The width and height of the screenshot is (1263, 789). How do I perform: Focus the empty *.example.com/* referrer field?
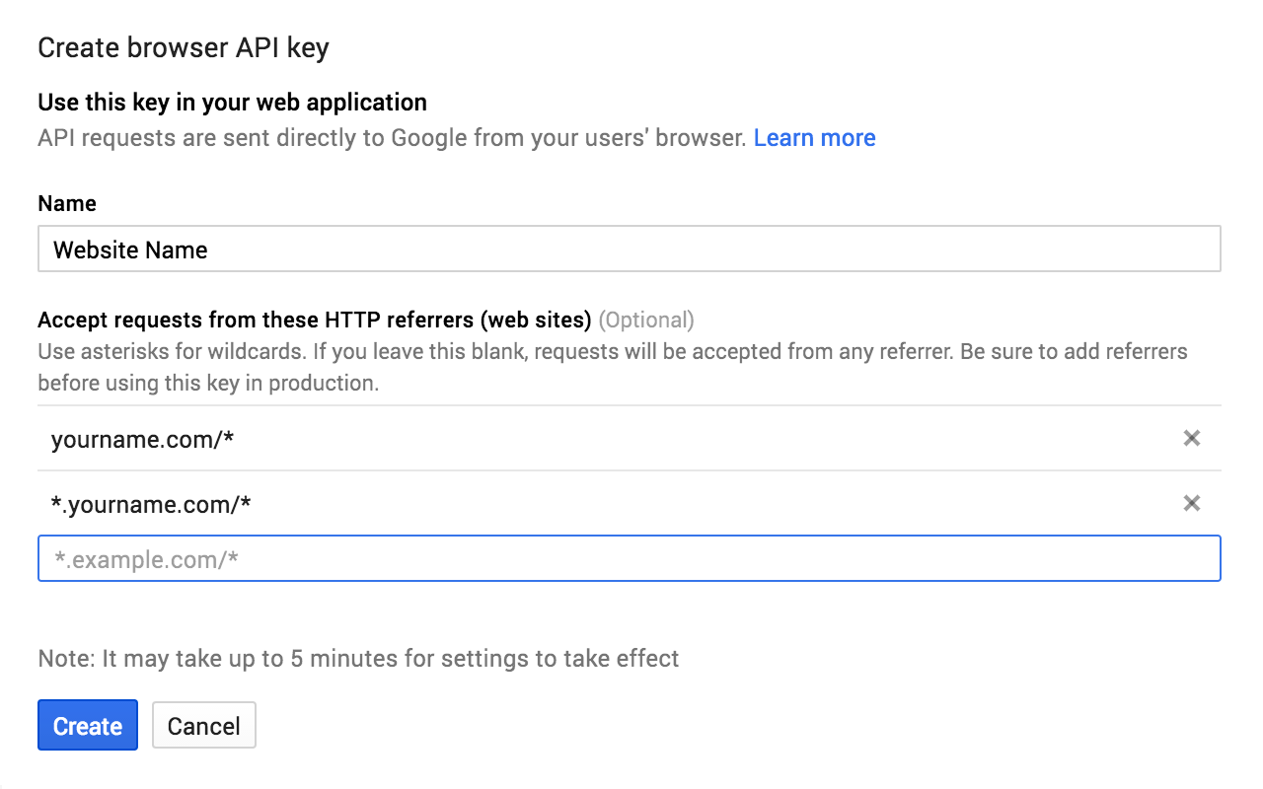[x=395, y=558]
